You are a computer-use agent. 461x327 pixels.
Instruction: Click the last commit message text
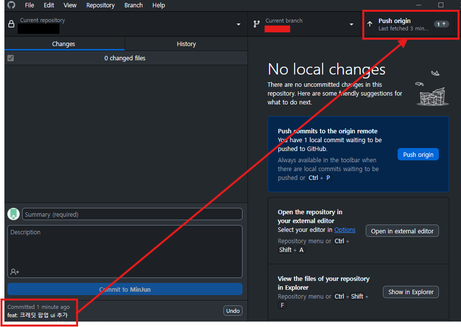click(x=38, y=315)
